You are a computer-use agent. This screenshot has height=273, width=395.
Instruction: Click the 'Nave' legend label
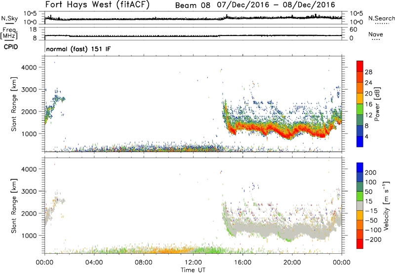click(x=376, y=34)
